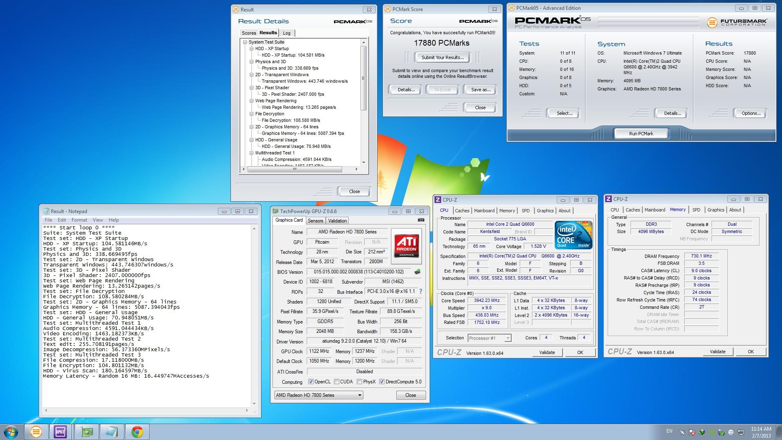Collapse the System Test Suite tree node
This screenshot has width=782, height=440.
tap(245, 42)
